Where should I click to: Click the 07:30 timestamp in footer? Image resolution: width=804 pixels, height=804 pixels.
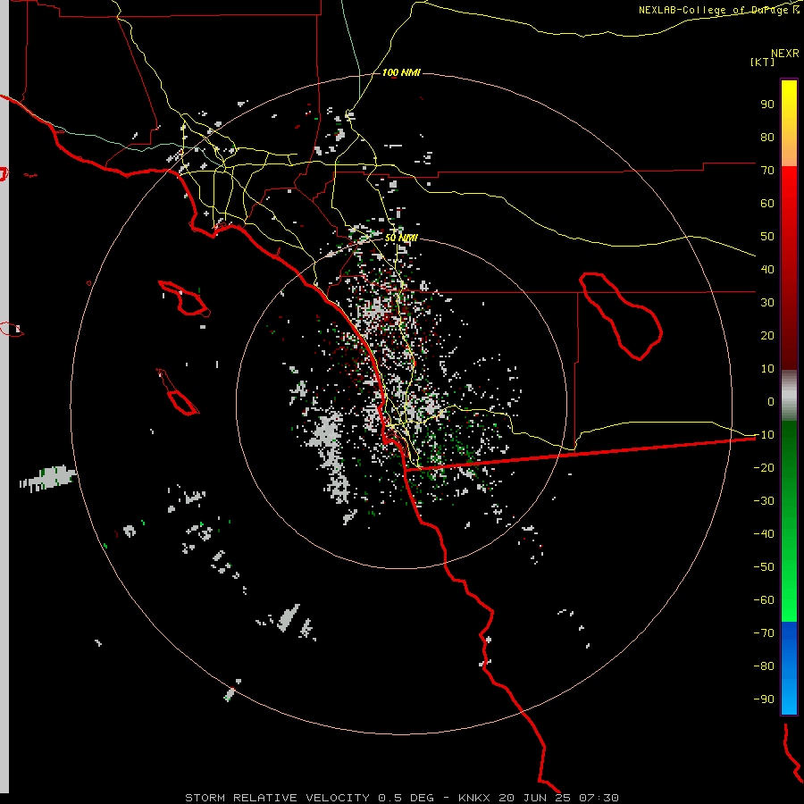(599, 798)
